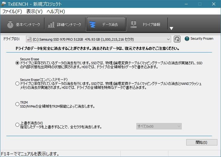Click the refresh drive list button
Viewport: 221px width, 157px height.
[177, 39]
